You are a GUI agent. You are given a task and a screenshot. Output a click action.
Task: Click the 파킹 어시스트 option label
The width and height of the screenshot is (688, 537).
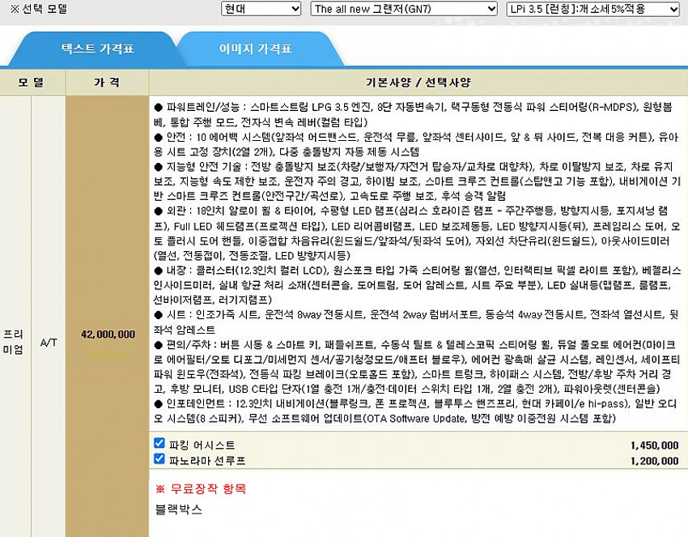[202, 445]
